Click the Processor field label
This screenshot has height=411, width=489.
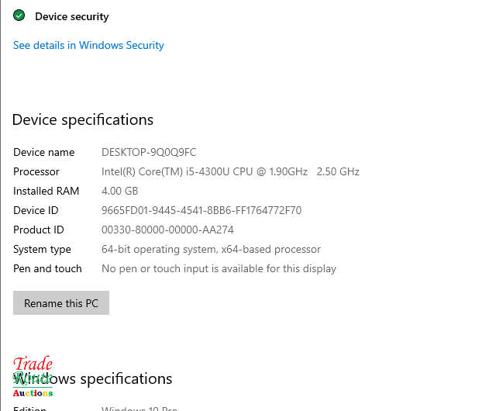(36, 171)
